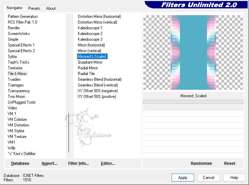Click the progress bar under Mirrored_Scaled

193,102
